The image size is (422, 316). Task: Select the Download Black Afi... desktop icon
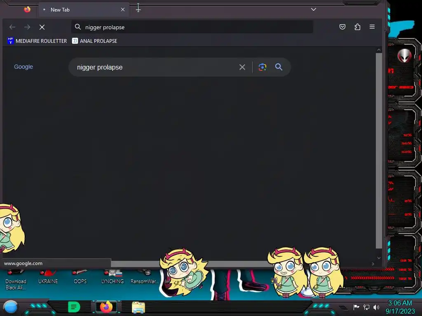pyautogui.click(x=16, y=280)
